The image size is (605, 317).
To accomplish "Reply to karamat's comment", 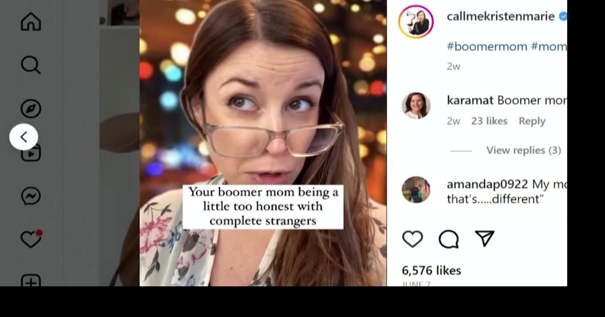I will [x=532, y=121].
